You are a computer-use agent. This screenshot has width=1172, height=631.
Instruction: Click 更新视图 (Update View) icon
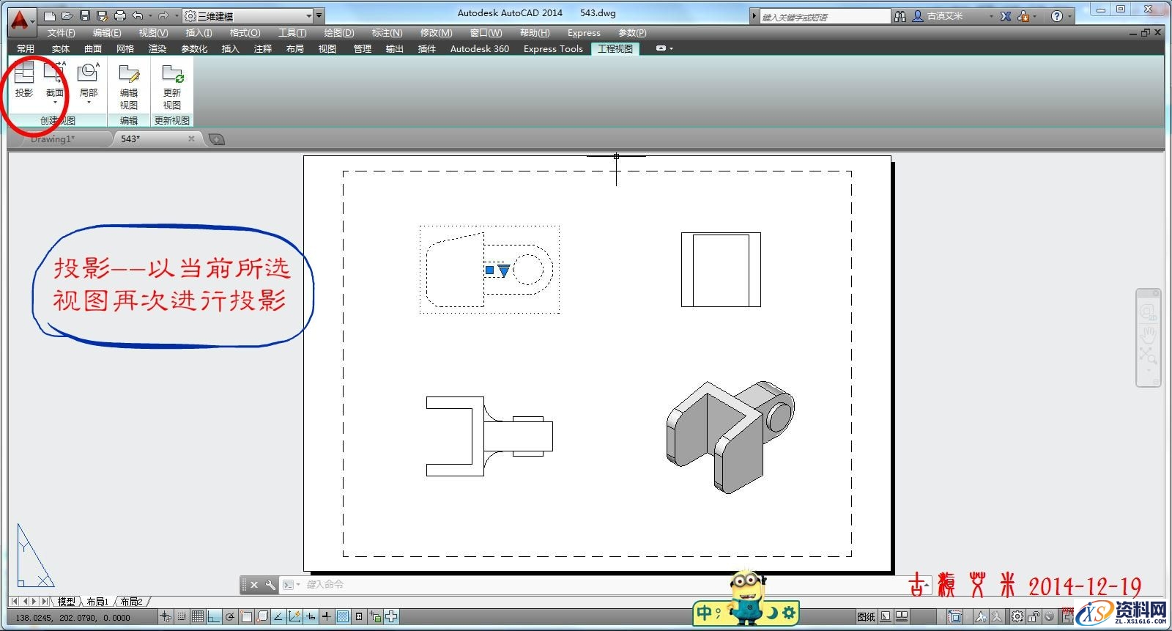coord(172,86)
